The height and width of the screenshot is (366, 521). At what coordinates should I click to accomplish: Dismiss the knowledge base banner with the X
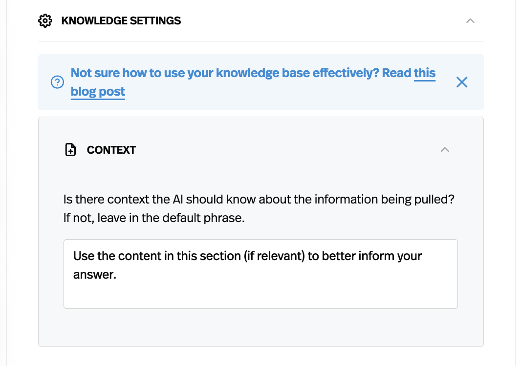coord(461,82)
